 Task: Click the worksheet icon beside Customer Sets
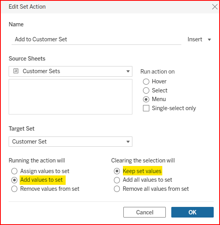tap(16, 71)
